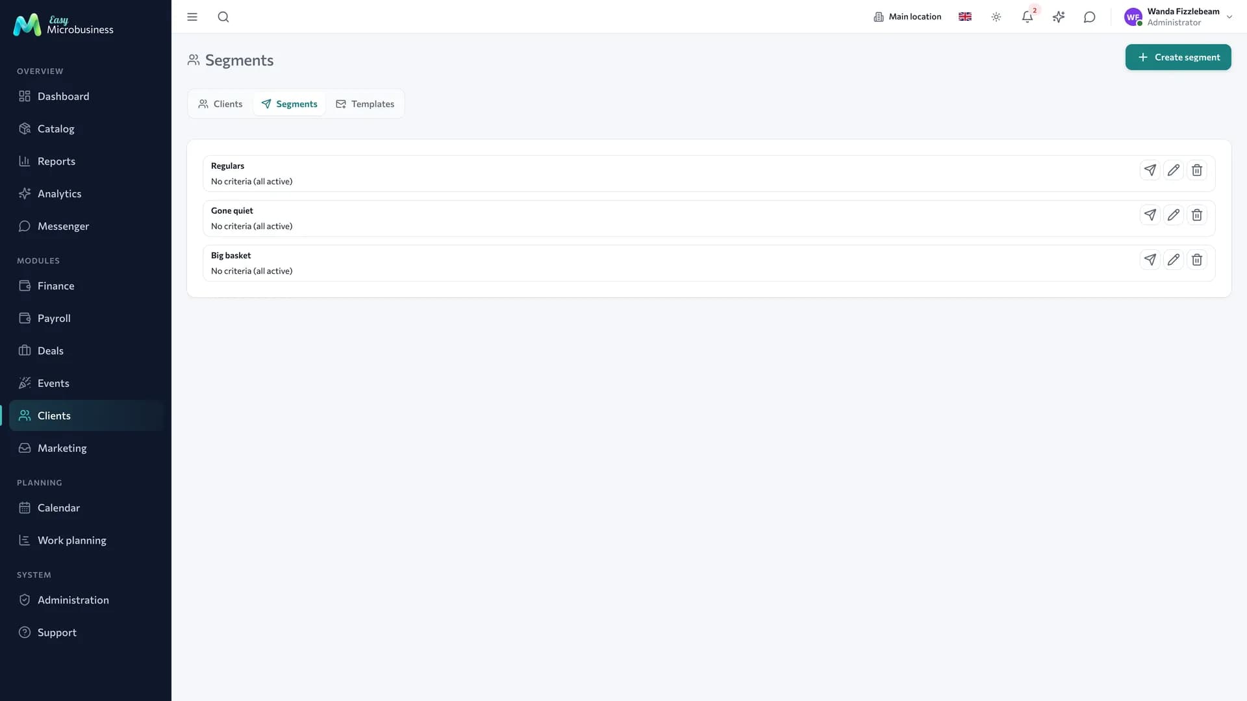Image resolution: width=1247 pixels, height=701 pixels.
Task: Open Finance module
Action: 86,286
